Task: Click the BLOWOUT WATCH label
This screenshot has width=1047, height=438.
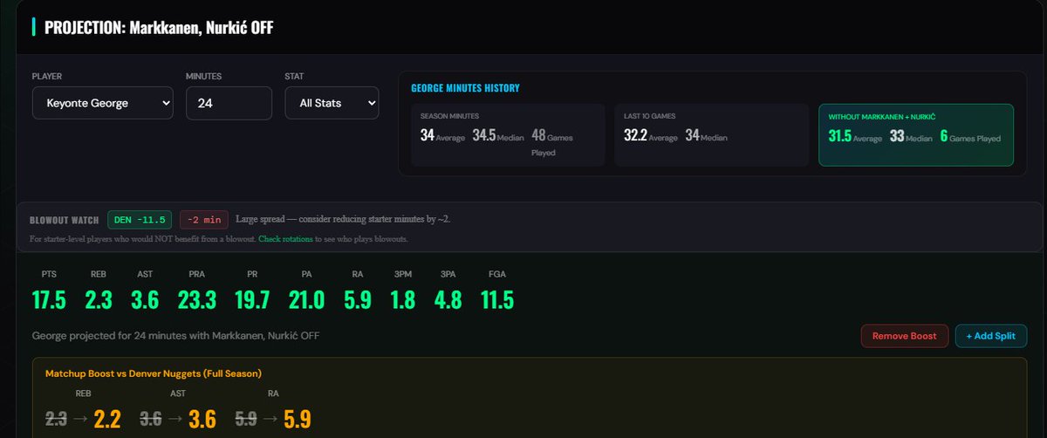Action: 64,220
